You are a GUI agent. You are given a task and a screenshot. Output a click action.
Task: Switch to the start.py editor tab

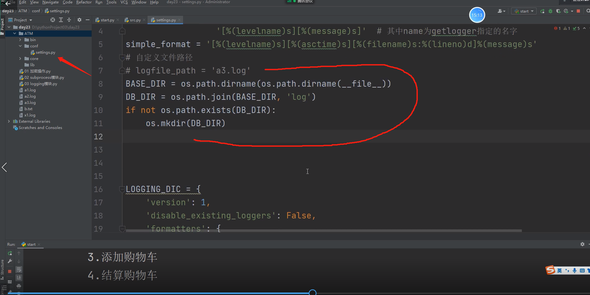(x=107, y=20)
